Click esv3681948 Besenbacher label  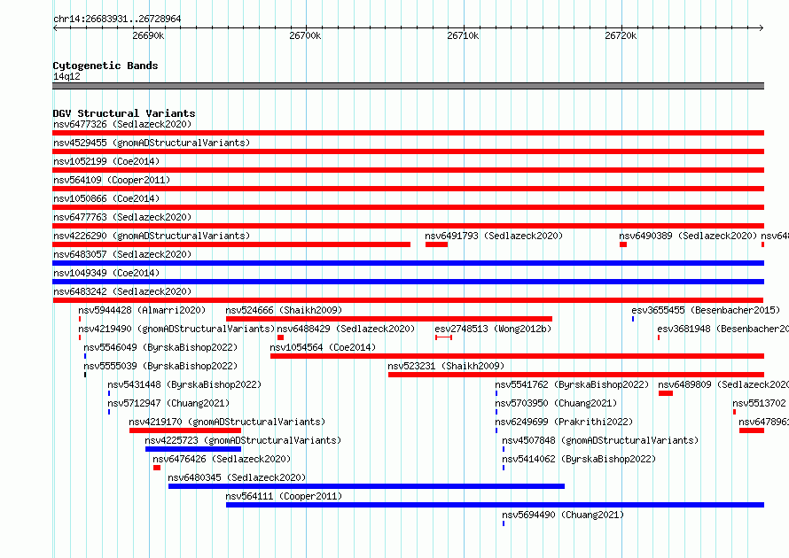click(723, 329)
